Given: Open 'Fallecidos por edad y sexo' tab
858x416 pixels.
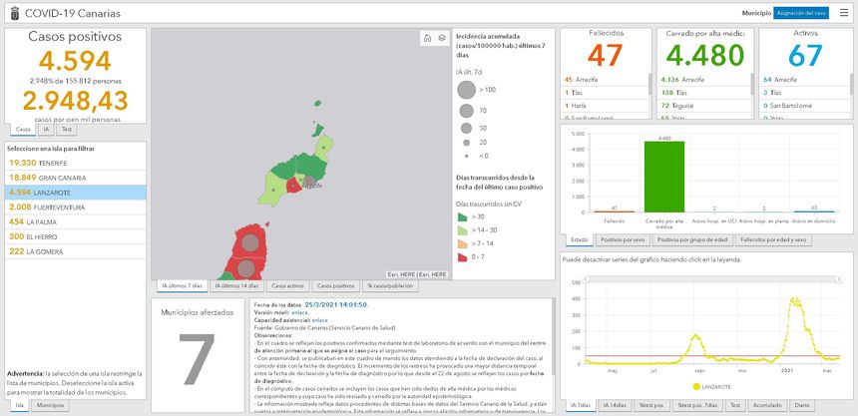Looking at the screenshot, I should tap(771, 239).
